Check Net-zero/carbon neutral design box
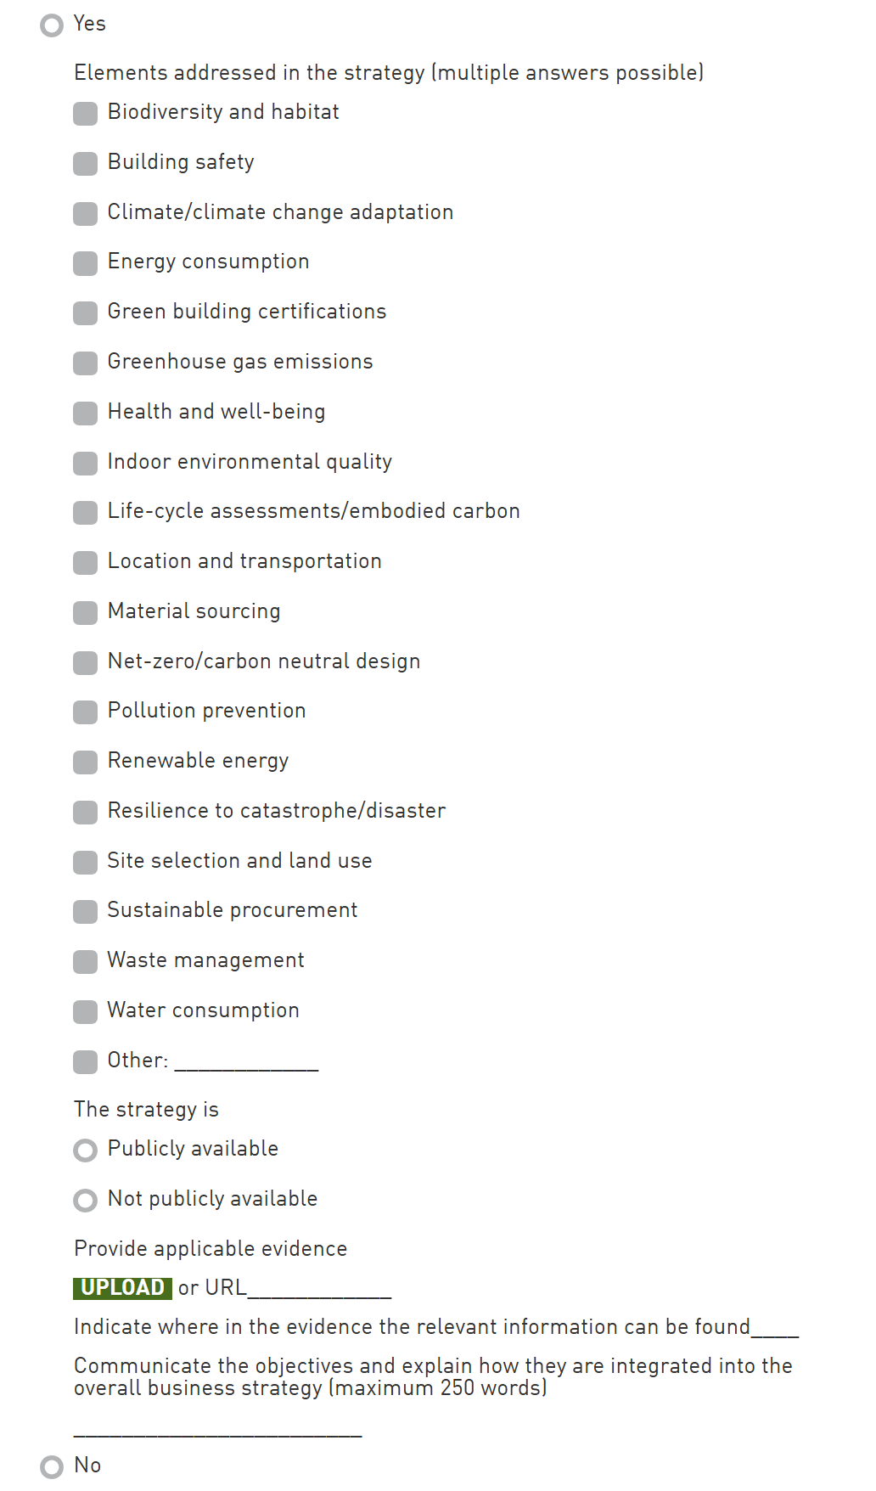This screenshot has width=876, height=1491. pyautogui.click(x=86, y=663)
